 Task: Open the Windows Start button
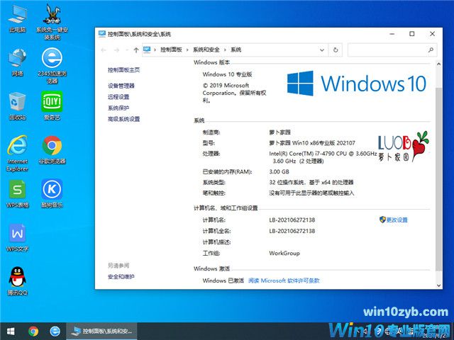tap(11, 331)
